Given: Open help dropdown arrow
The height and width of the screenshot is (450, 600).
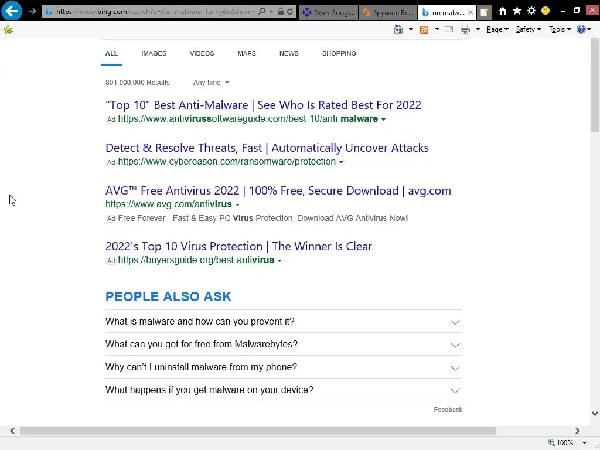Looking at the screenshot, I should coord(589,29).
